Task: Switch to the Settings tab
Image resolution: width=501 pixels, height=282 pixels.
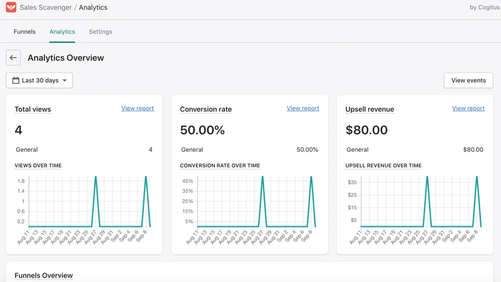Action: point(100,32)
